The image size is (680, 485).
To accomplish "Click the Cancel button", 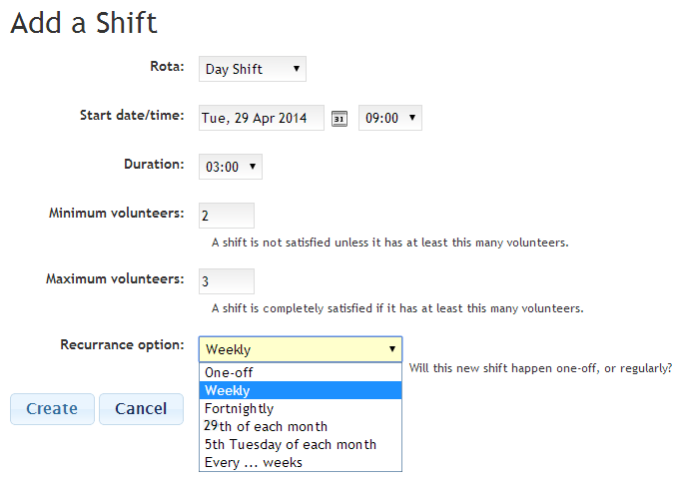I will [141, 409].
